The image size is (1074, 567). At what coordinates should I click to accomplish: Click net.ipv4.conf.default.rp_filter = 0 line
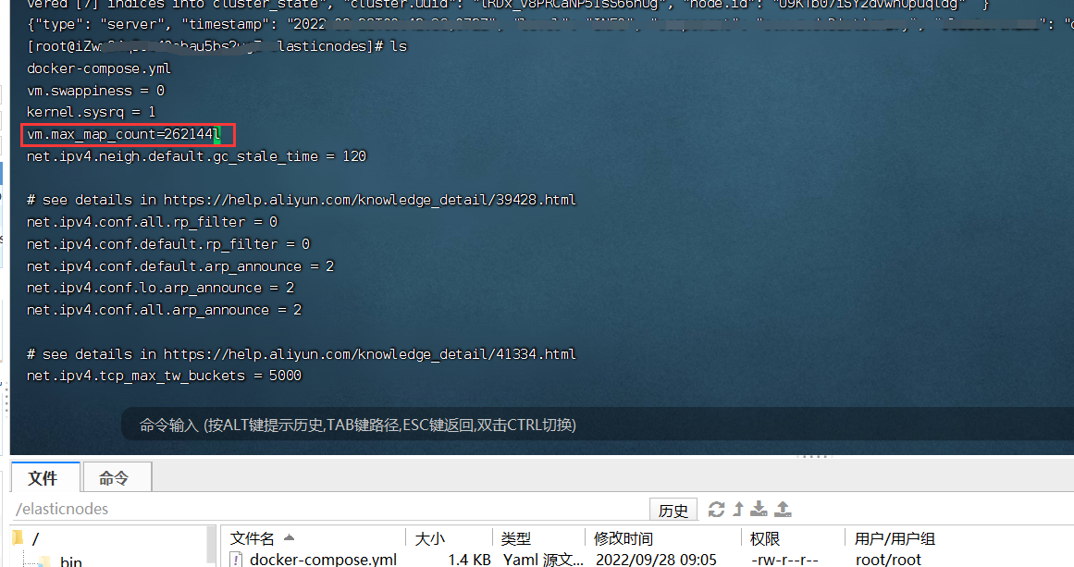[x=168, y=244]
